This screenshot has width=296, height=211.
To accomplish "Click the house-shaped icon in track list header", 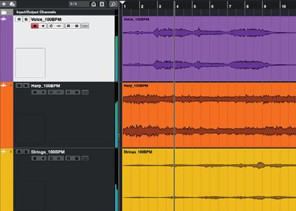I will (x=94, y=4).
